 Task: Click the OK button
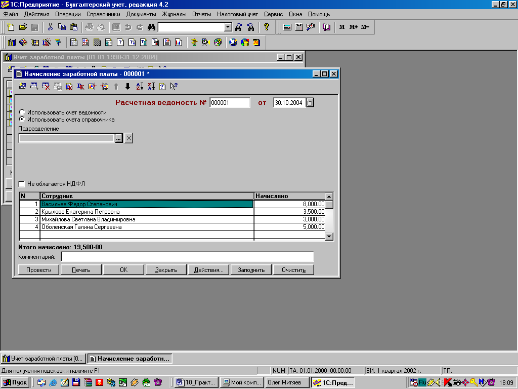(x=123, y=270)
